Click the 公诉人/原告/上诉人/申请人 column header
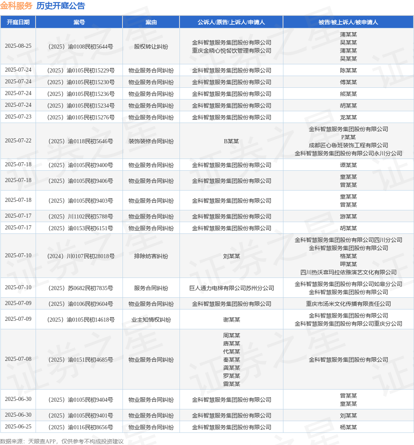The width and height of the screenshot is (414, 445). [231, 22]
